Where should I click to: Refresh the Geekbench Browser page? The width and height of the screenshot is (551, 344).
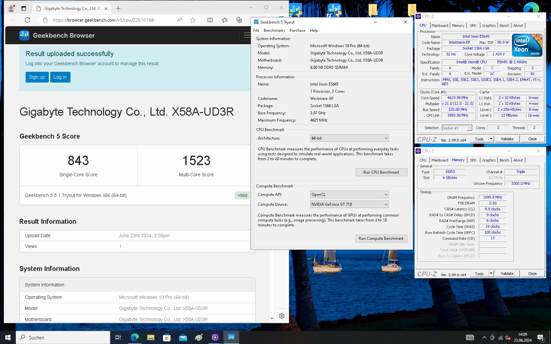pos(28,20)
